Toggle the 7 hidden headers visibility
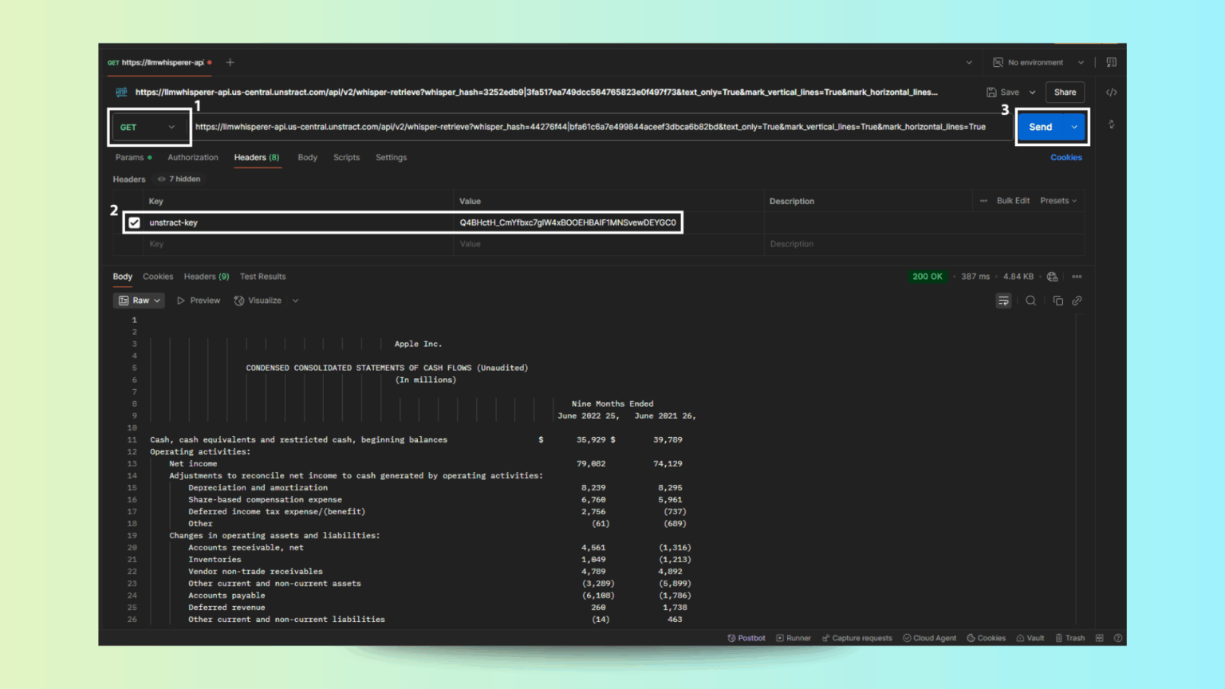The width and height of the screenshot is (1225, 689). pos(179,179)
